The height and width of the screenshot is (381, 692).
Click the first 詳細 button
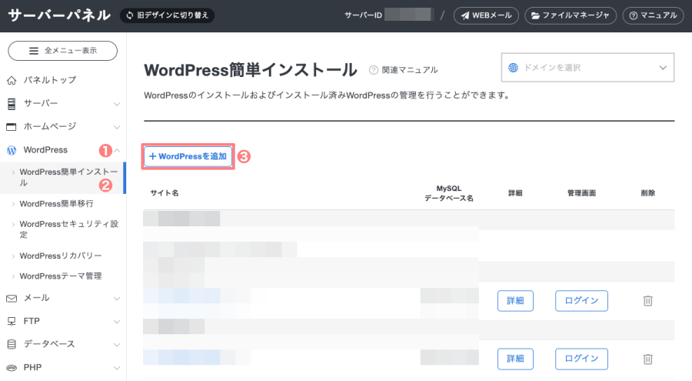[515, 301]
